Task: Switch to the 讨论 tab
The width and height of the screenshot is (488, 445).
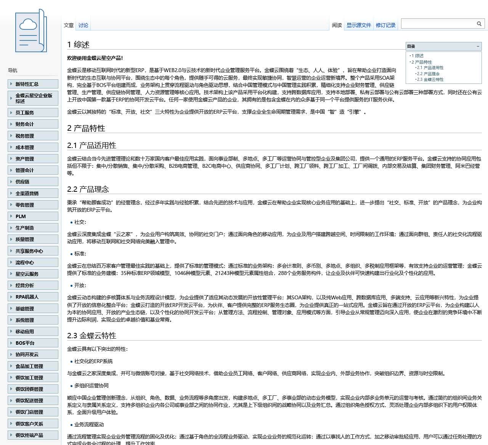Action: [83, 25]
